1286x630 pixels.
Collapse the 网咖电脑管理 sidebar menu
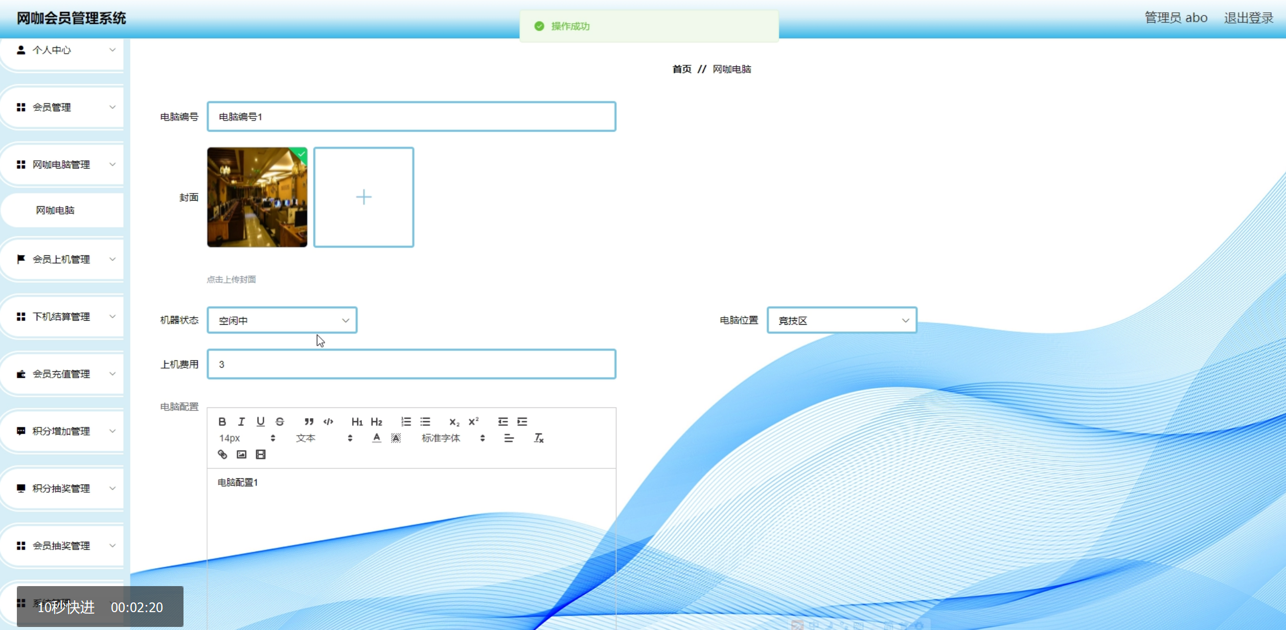pyautogui.click(x=62, y=164)
